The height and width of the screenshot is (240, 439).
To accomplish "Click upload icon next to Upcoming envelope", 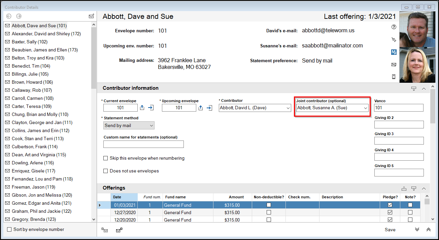I will click(201, 108).
